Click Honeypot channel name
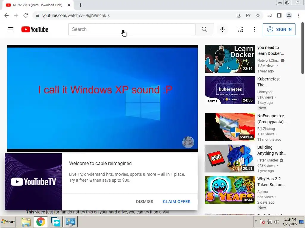The image size is (305, 228). (265, 92)
